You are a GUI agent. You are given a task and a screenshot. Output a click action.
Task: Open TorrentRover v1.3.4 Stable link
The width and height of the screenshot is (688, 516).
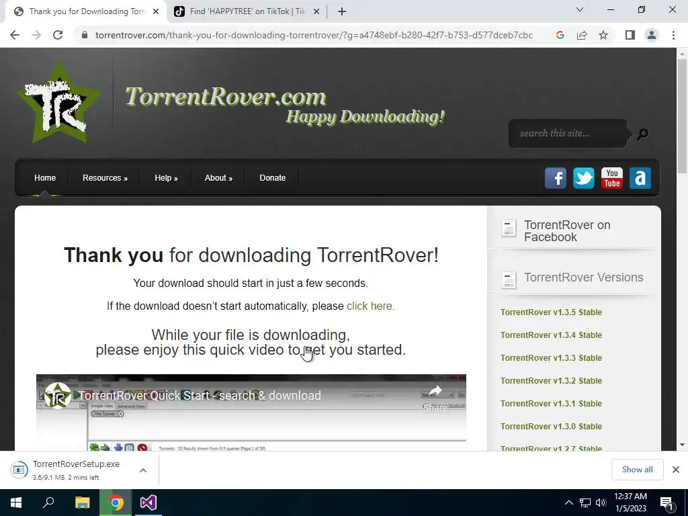[x=551, y=335]
